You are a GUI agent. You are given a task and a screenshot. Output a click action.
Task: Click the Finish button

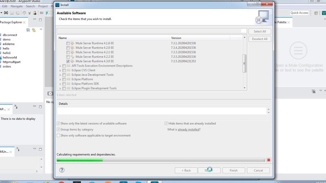point(234,171)
